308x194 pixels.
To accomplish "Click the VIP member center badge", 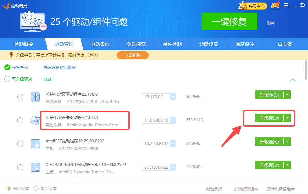I will tap(253, 6).
